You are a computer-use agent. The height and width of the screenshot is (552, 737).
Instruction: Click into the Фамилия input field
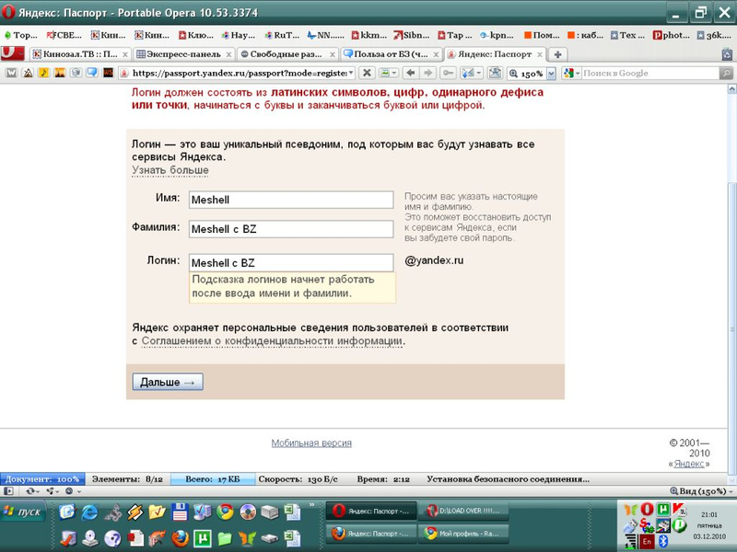(290, 229)
